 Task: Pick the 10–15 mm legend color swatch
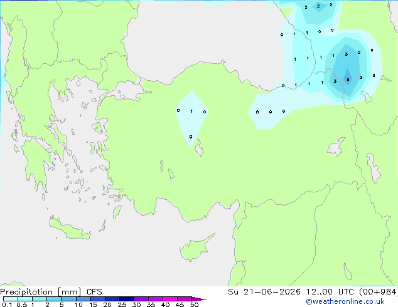pos(83,299)
